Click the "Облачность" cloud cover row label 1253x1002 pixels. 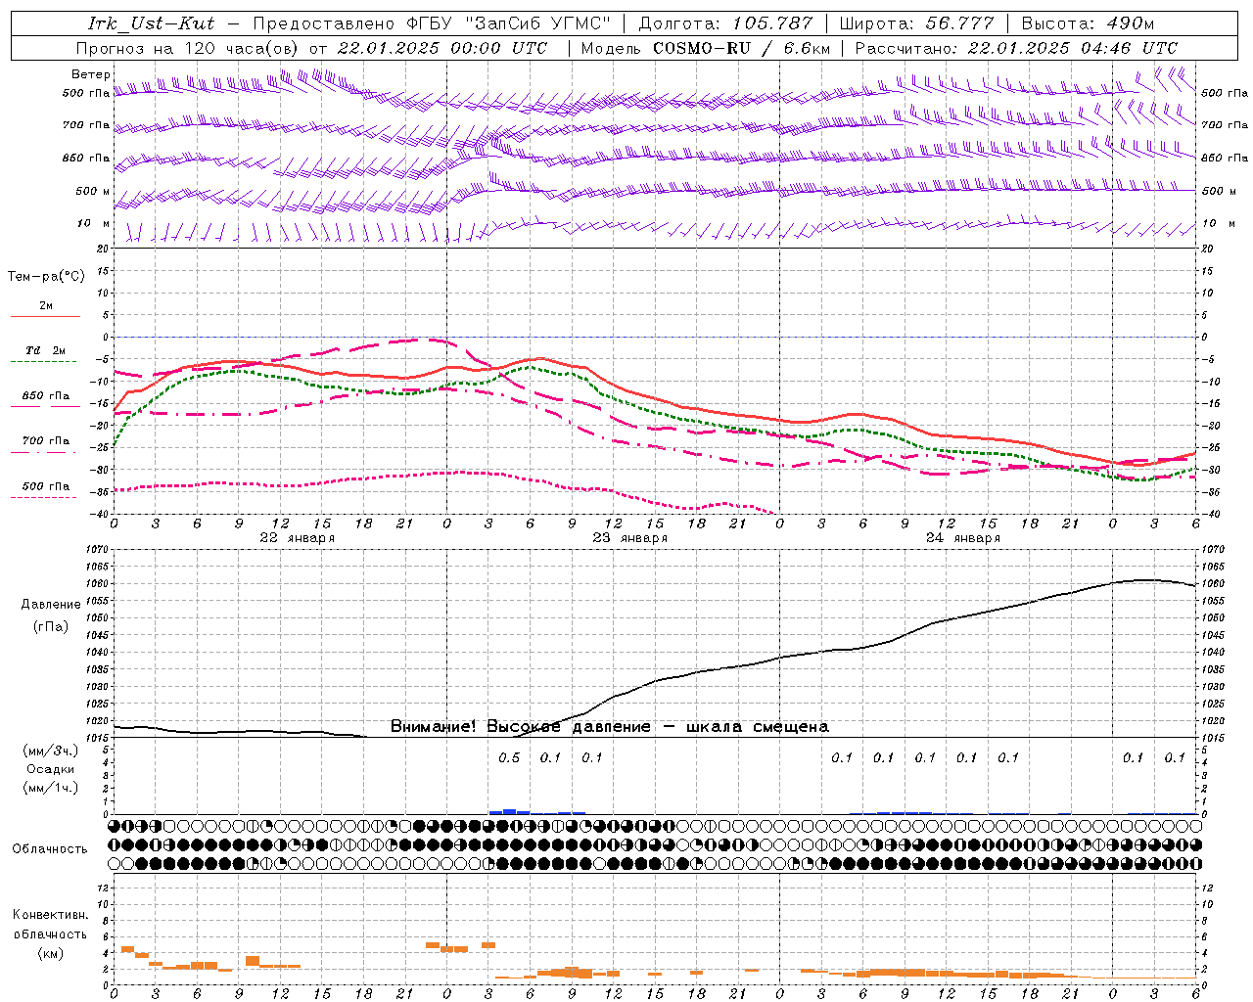click(x=50, y=849)
